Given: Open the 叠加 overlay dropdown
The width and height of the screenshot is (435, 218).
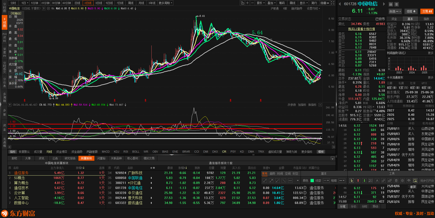Looking at the screenshot, I should [x=271, y=3].
